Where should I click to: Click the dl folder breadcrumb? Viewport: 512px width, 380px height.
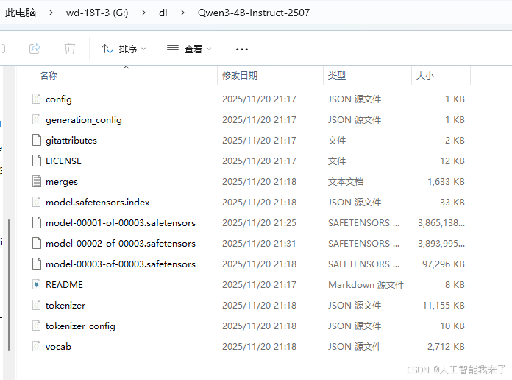click(163, 13)
